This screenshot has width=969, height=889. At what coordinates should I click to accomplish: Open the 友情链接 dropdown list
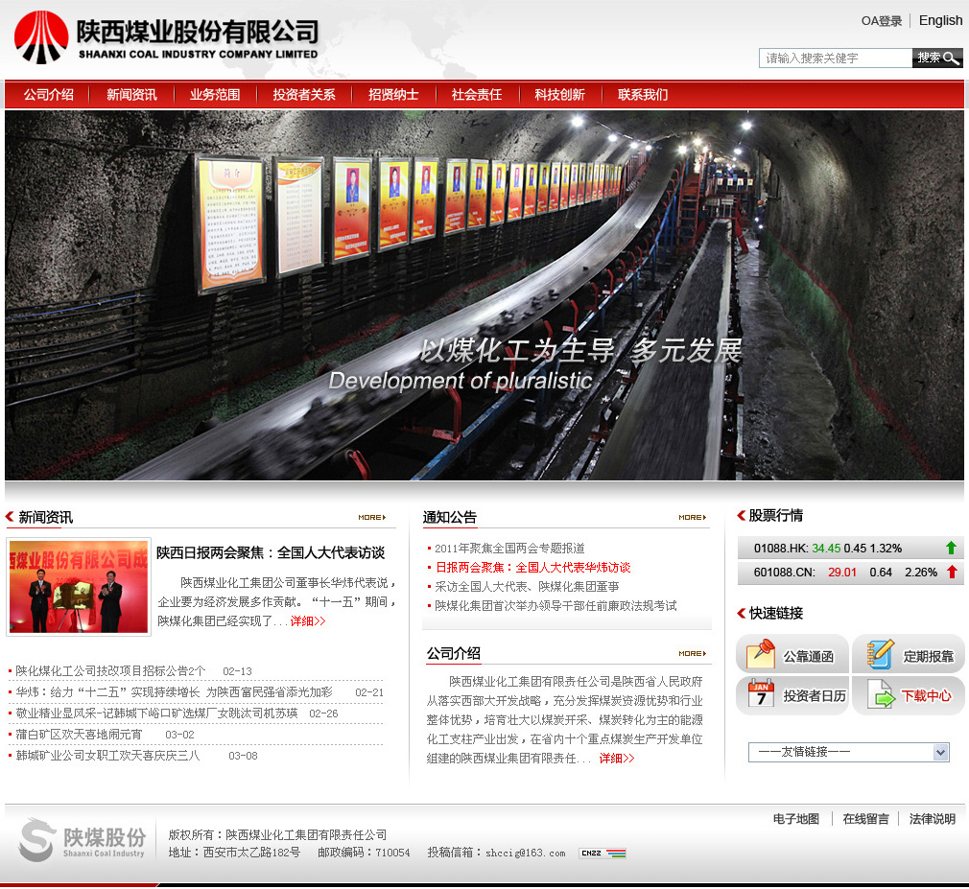(848, 752)
